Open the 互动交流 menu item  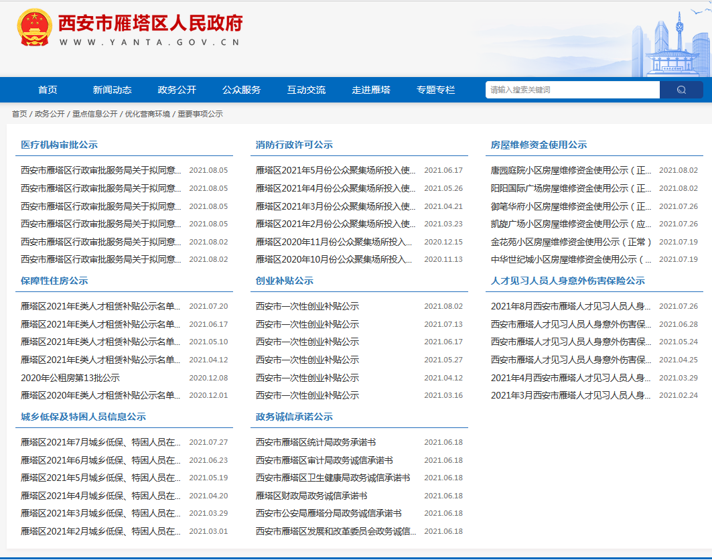(x=306, y=90)
